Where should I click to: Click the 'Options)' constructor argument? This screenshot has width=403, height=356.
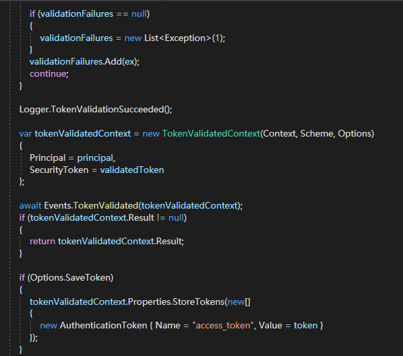356,133
